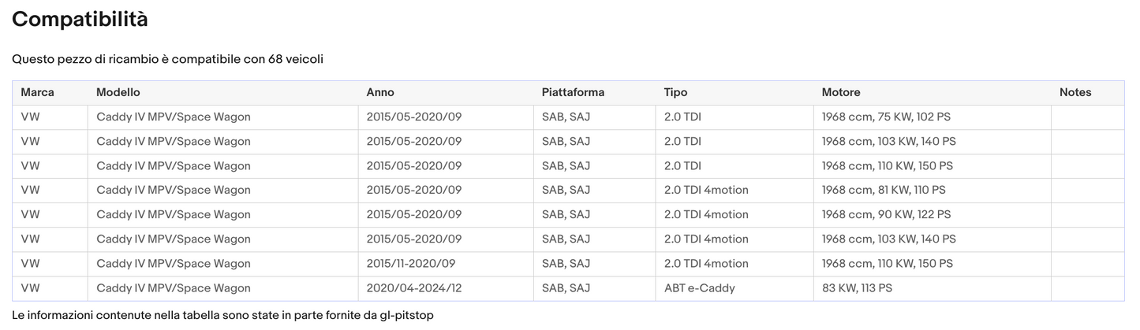Select the Motore column header
The height and width of the screenshot is (330, 1140).
[841, 93]
